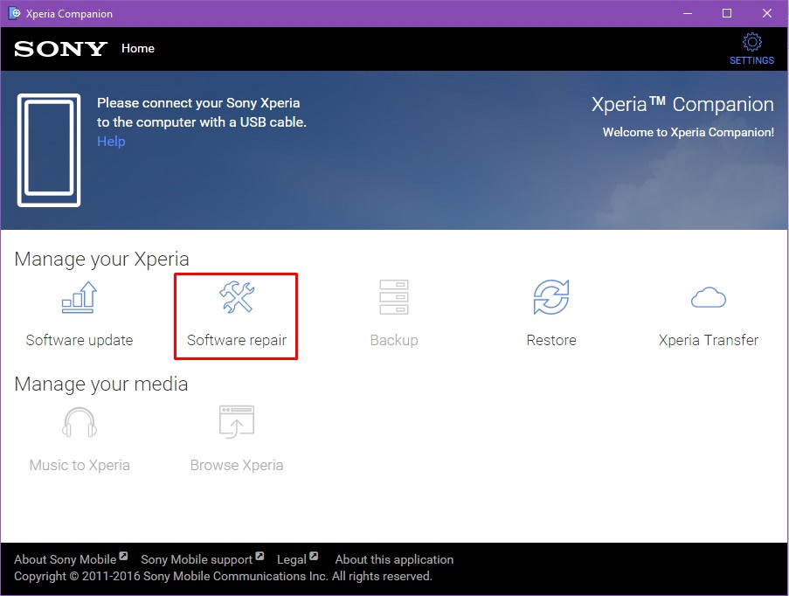The width and height of the screenshot is (789, 596).
Task: Click the Browse Xperia window icon
Action: tap(236, 423)
